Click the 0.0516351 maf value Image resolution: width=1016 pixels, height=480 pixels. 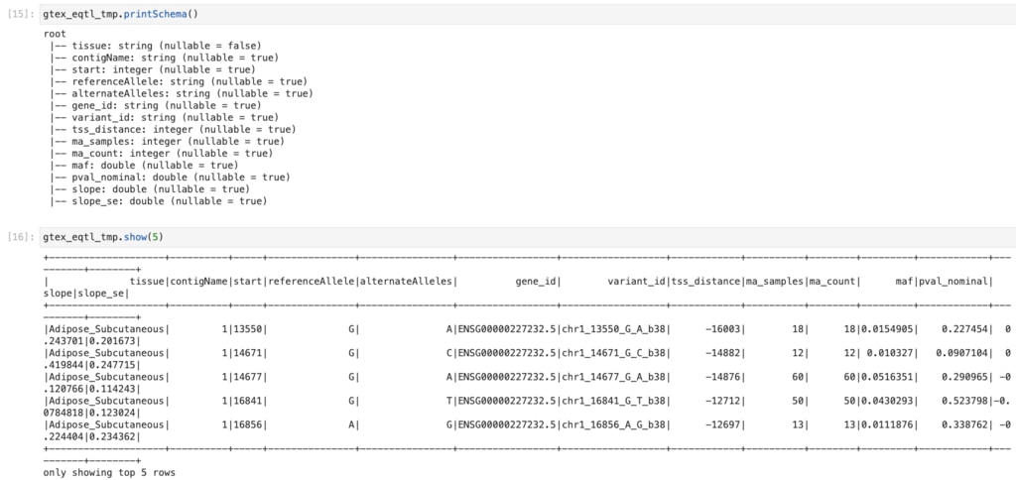[887, 376]
